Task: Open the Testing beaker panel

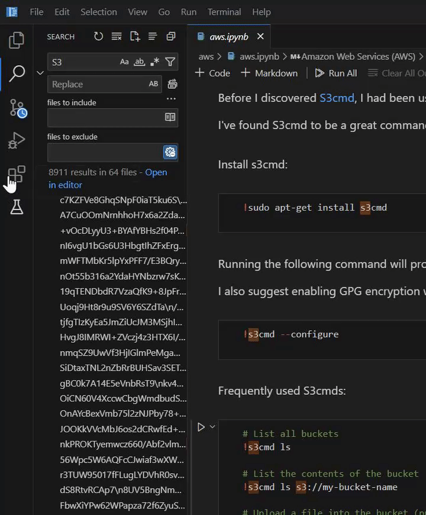Action: click(17, 207)
